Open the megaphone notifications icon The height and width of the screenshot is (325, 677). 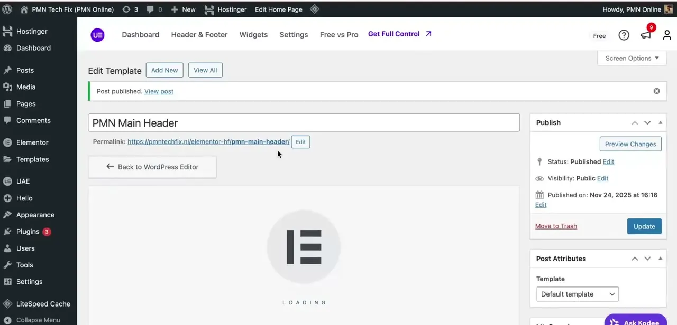646,35
